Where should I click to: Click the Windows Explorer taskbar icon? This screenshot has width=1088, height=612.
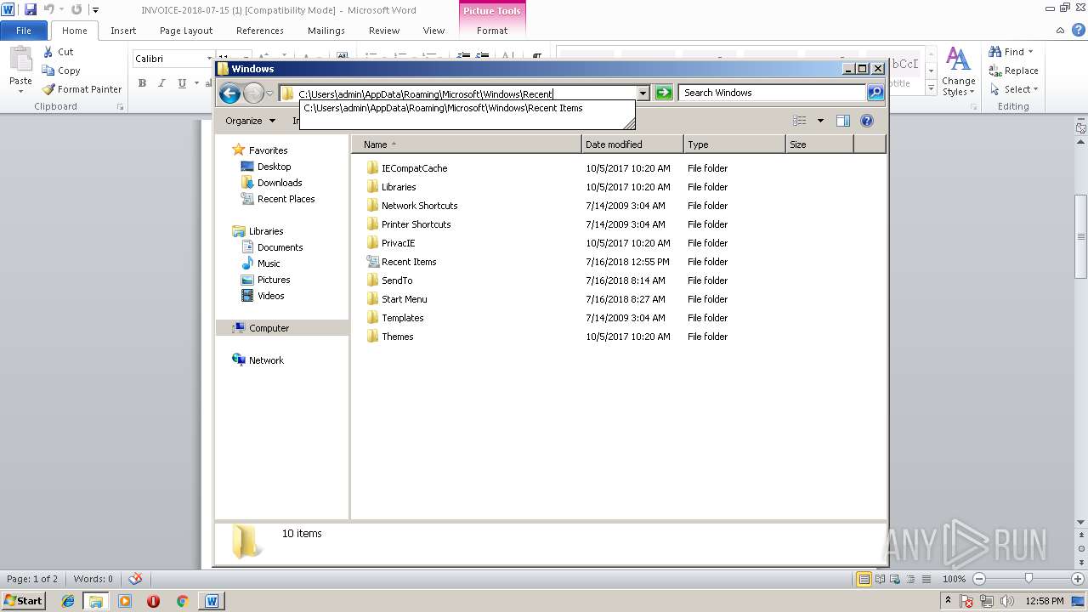[x=96, y=601]
